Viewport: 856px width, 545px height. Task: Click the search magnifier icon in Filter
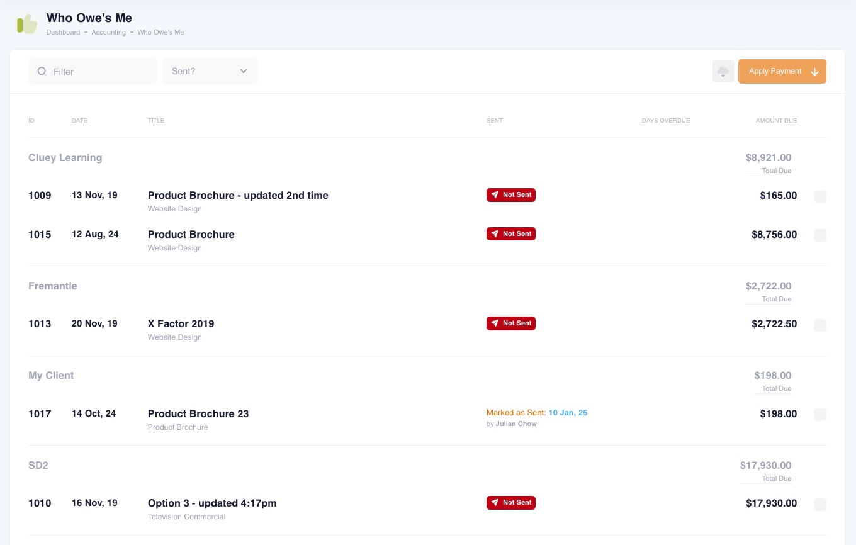point(42,72)
